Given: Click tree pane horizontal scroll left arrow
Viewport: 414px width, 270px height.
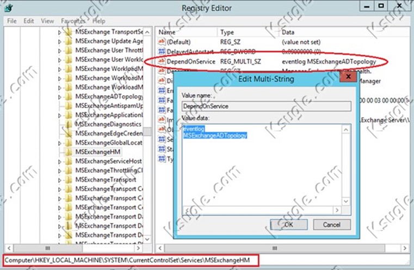Looking at the screenshot, I should 9,248.
